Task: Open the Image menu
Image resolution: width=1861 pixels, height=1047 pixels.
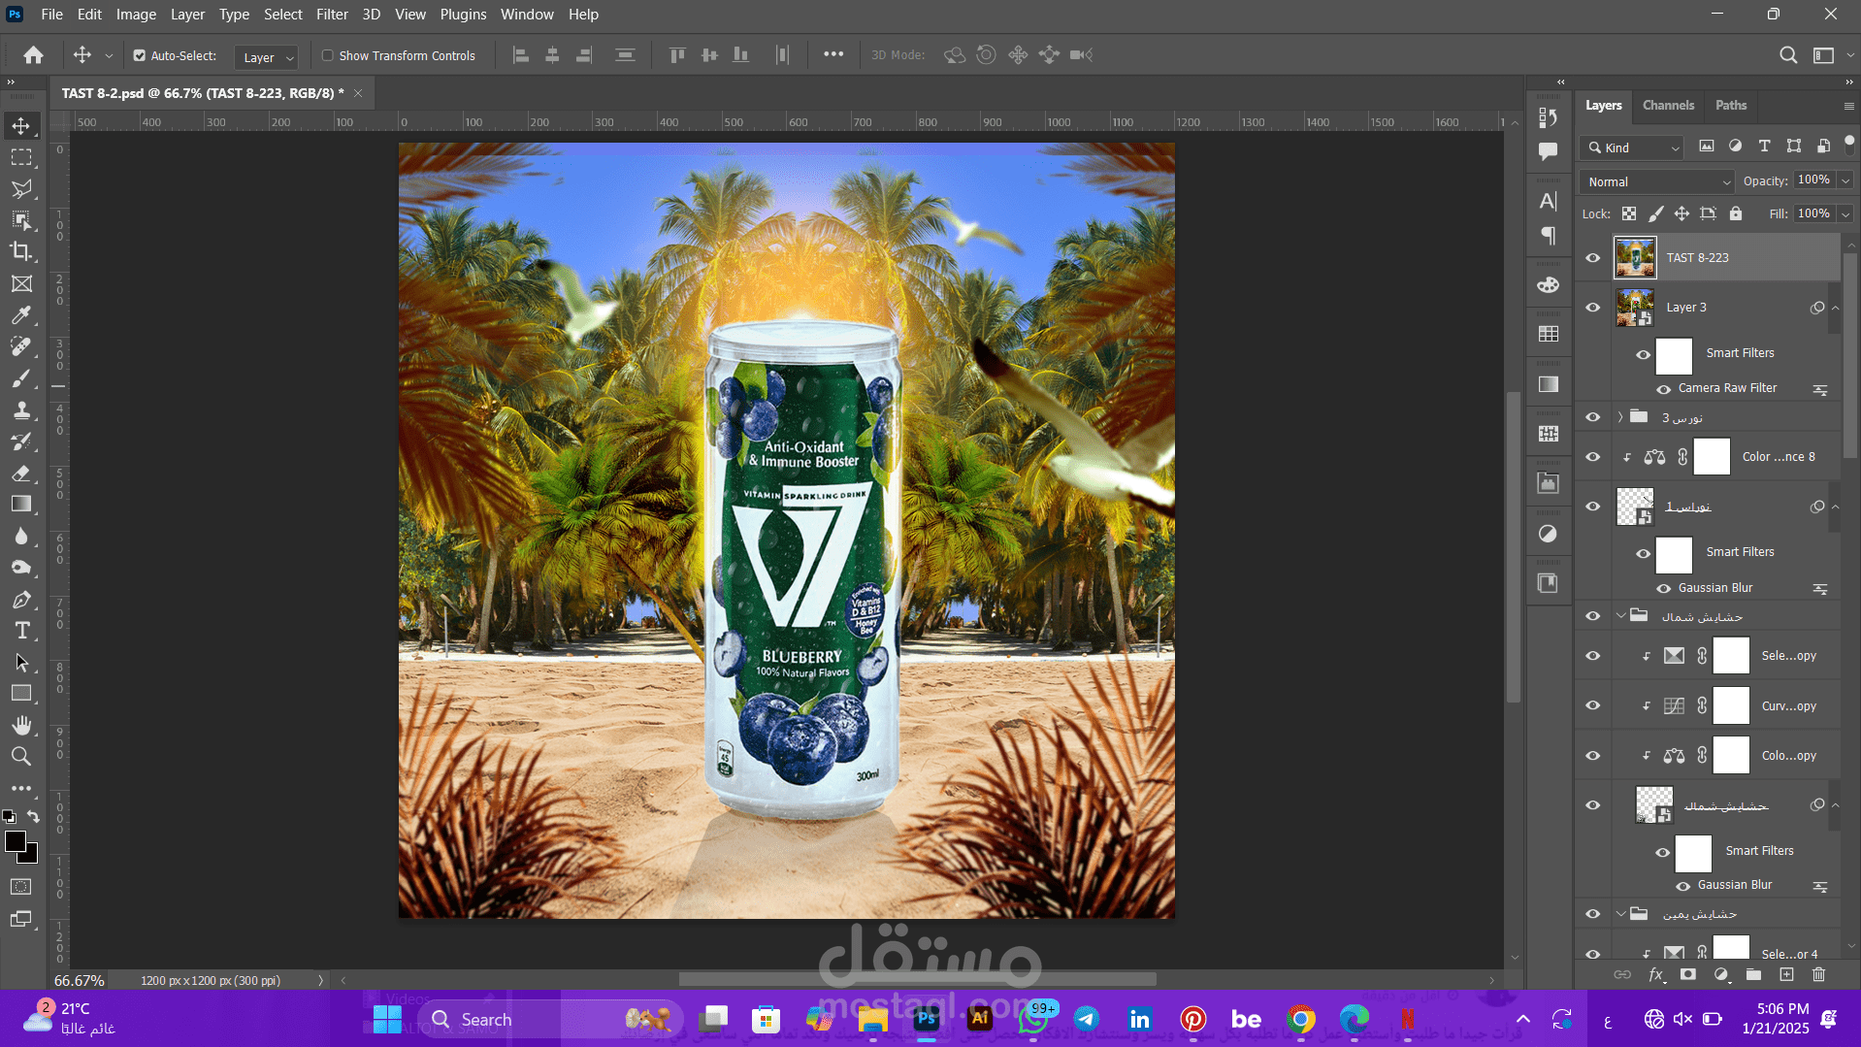Action: pyautogui.click(x=136, y=15)
